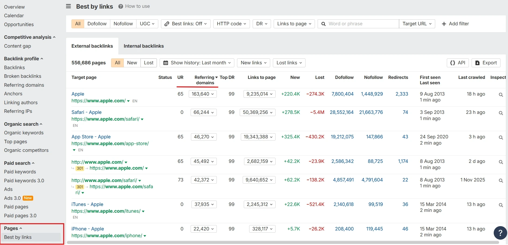Click the Add filter button

click(455, 24)
